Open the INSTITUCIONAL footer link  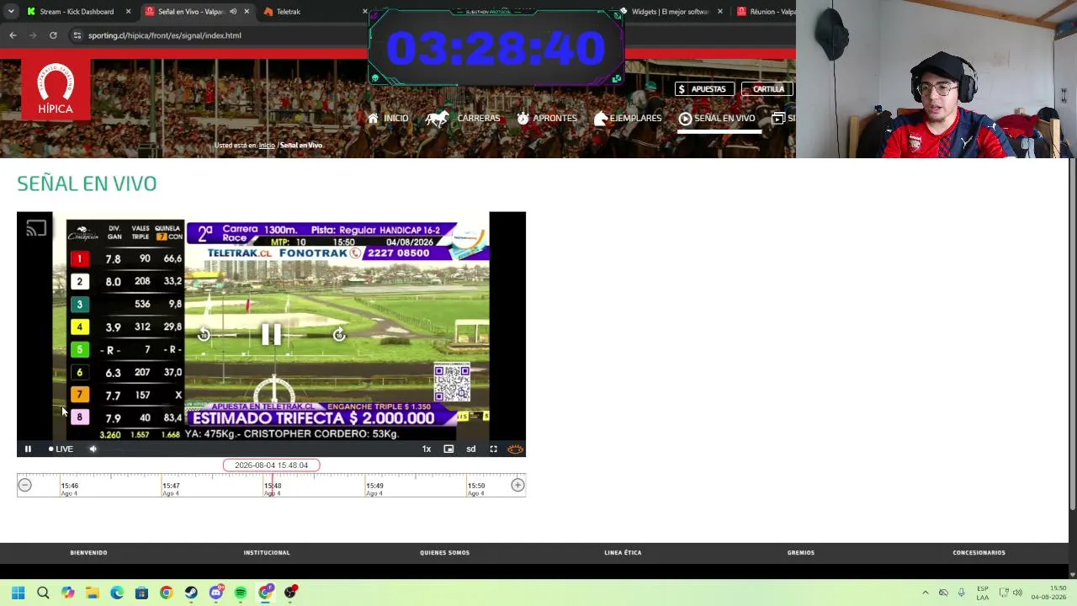pos(267,553)
